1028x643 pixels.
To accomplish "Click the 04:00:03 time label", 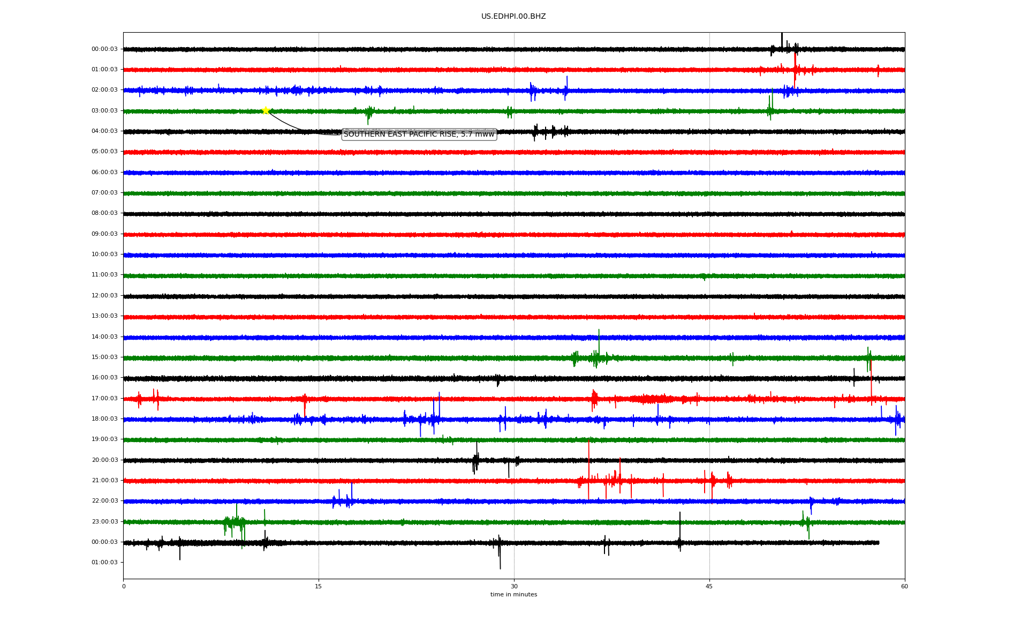I will click(x=104, y=131).
